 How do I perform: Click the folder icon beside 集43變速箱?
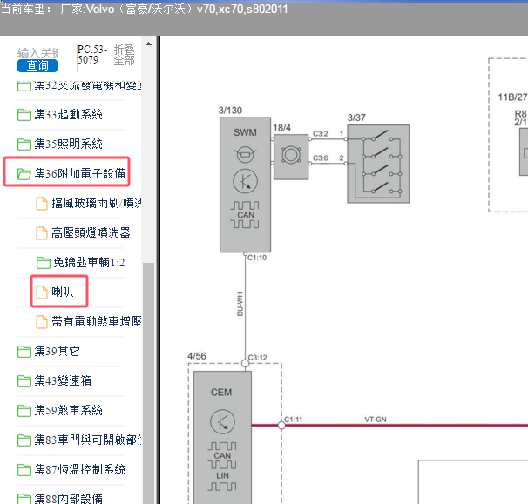24,381
